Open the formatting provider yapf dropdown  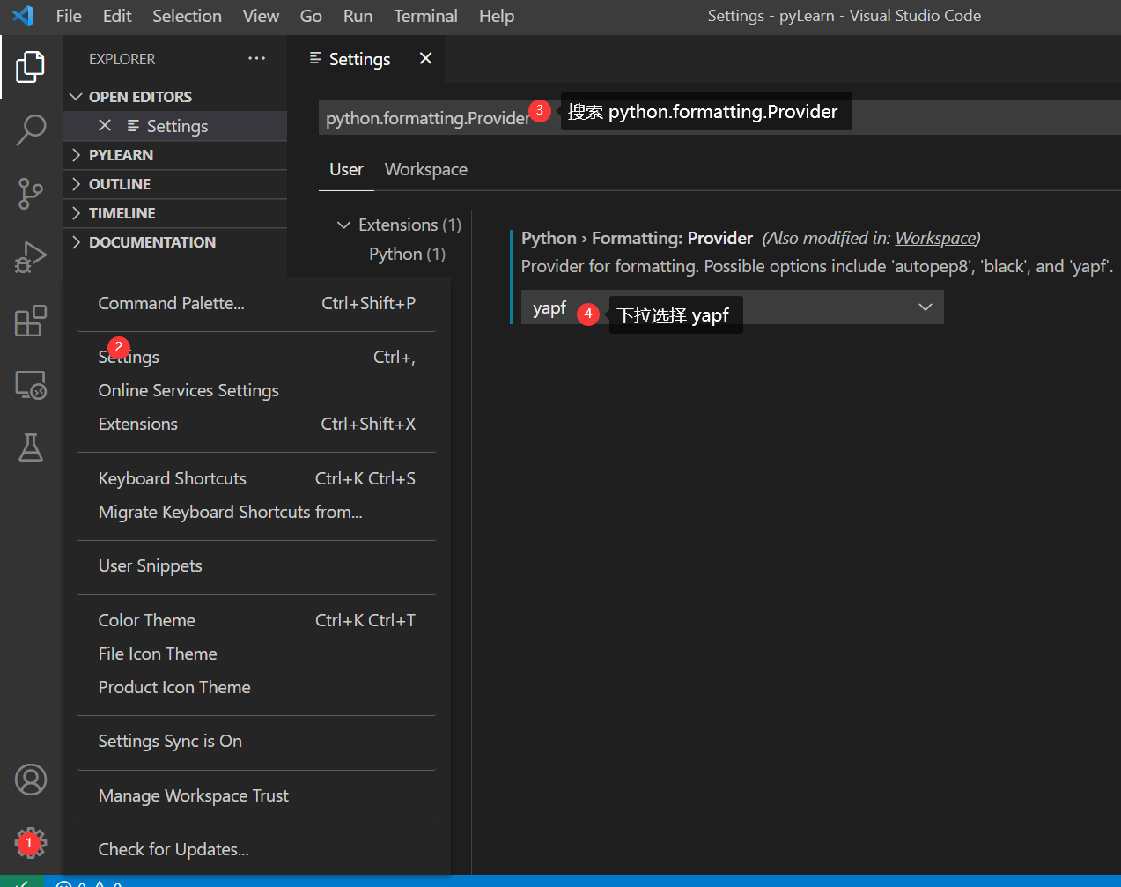coord(732,307)
